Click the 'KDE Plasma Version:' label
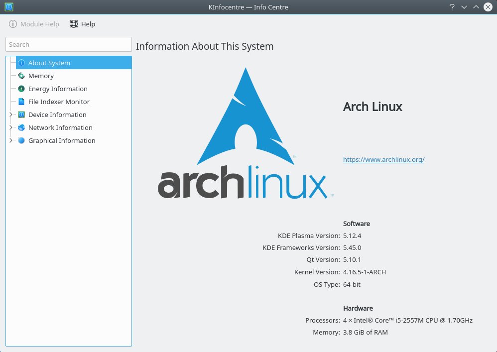This screenshot has height=352, width=497. pos(309,235)
